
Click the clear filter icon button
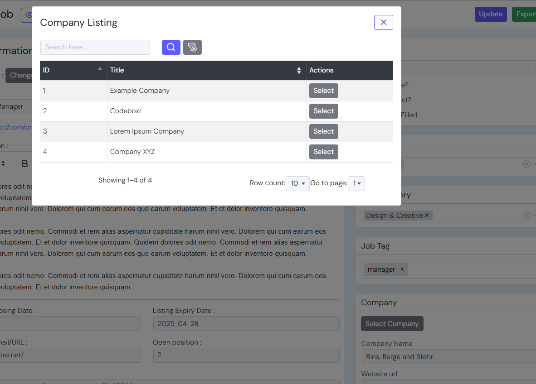point(192,47)
